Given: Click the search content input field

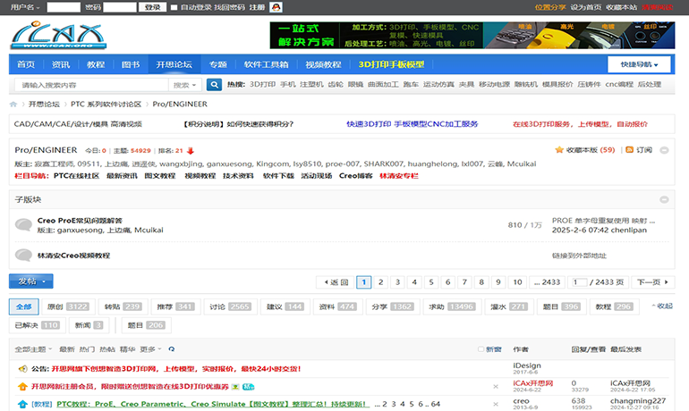Looking at the screenshot, I should coord(92,85).
